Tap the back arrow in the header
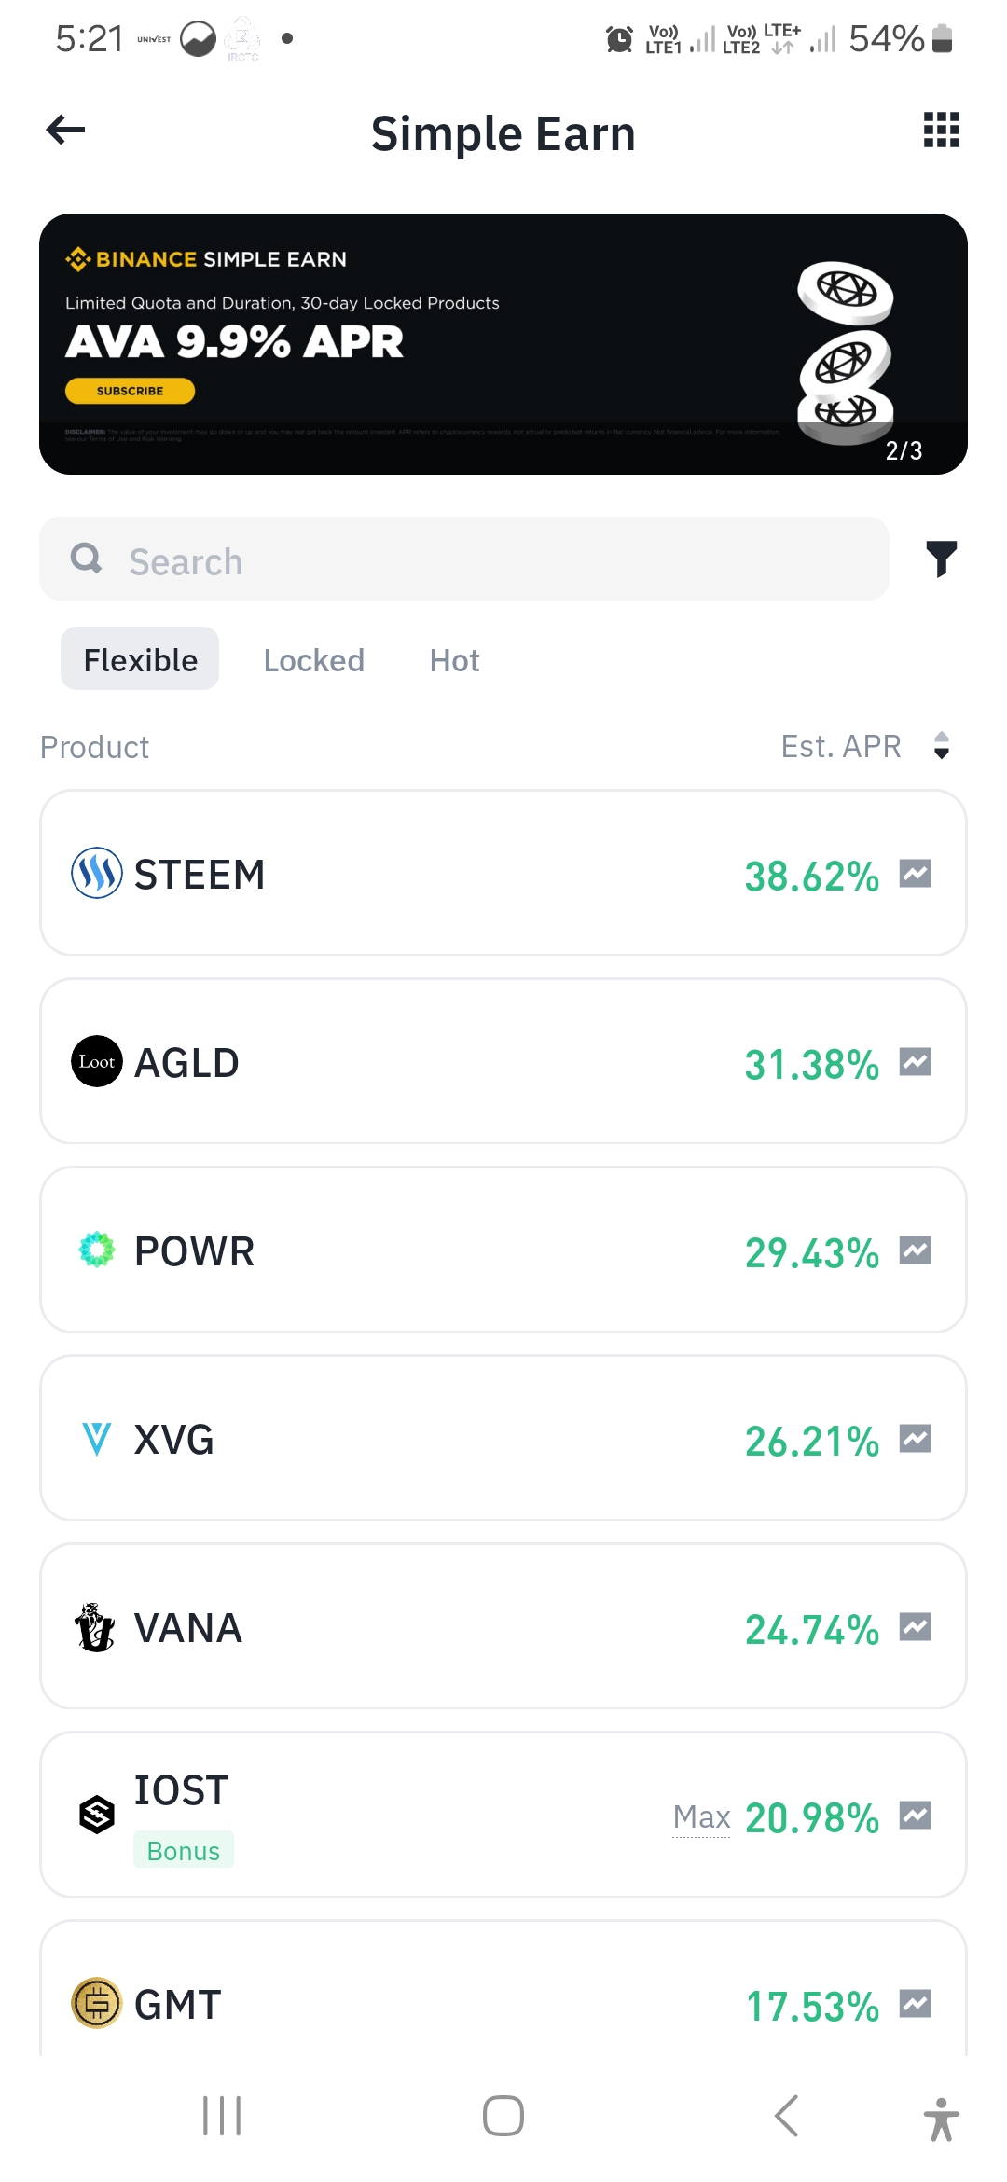Image resolution: width=1007 pixels, height=2182 pixels. tap(66, 131)
